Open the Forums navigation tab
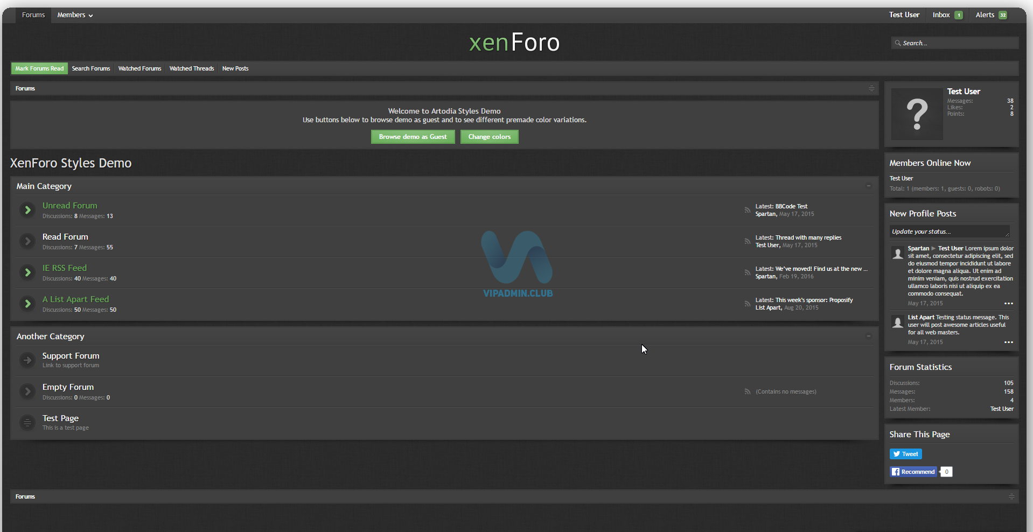Screen dimensions: 1033x532 (33, 15)
